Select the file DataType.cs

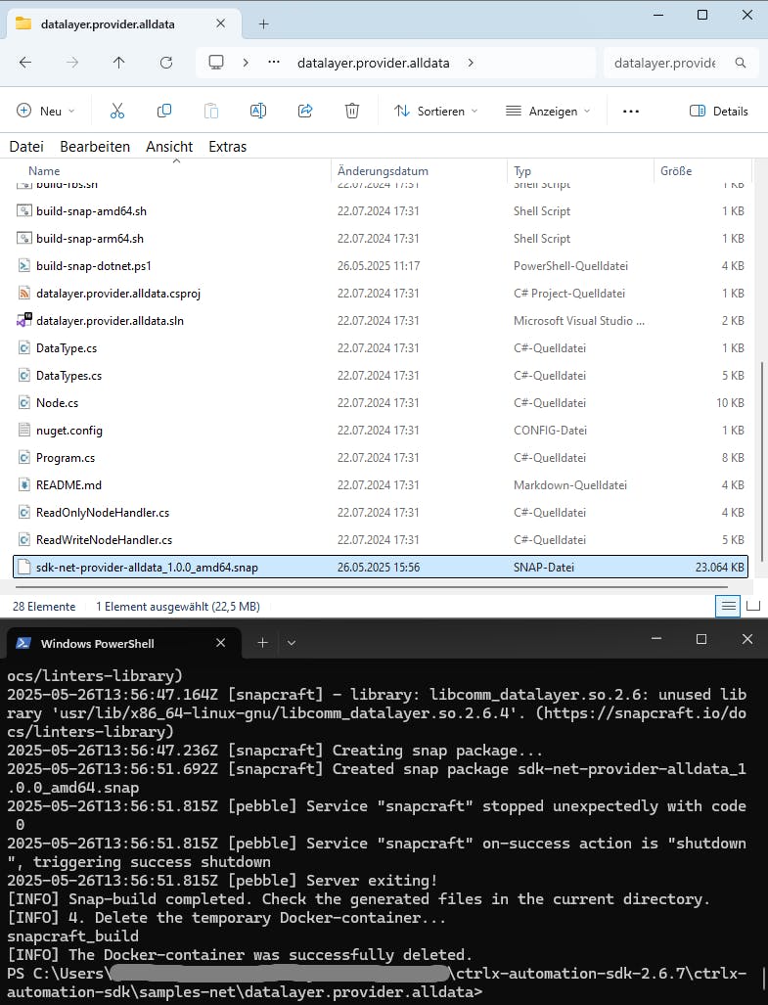coord(381,348)
